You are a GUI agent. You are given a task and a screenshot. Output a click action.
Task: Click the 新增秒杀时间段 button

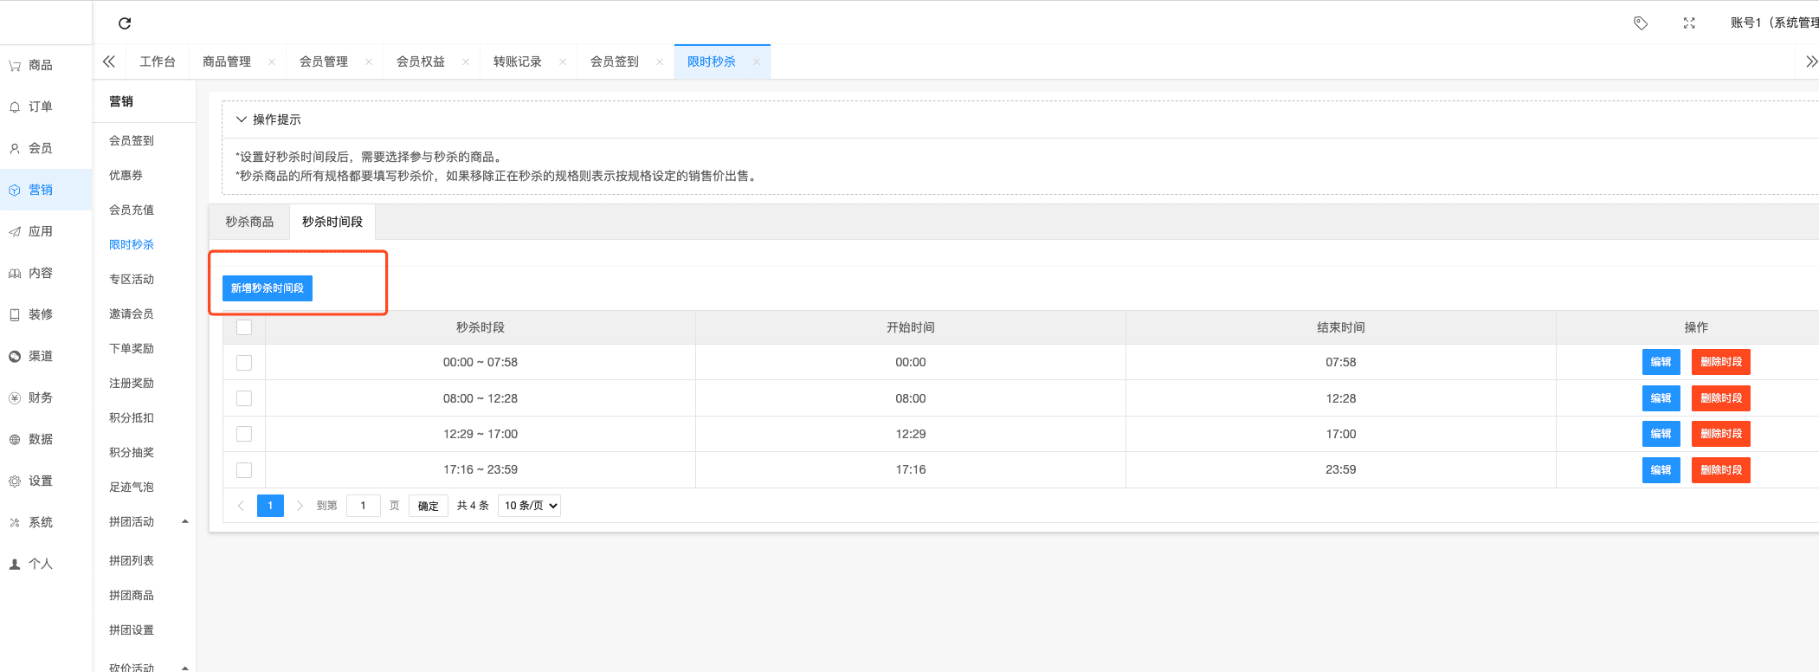[267, 288]
